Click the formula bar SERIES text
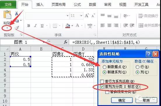The image size is (161, 106). (106, 42)
